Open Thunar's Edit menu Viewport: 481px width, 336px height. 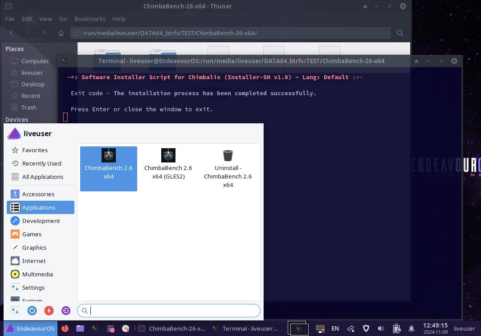27,19
